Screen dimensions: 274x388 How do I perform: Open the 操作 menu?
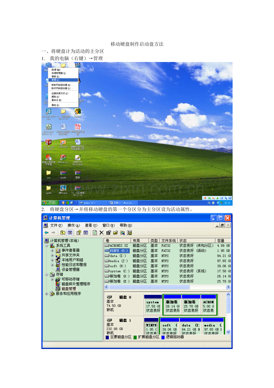coord(74,225)
